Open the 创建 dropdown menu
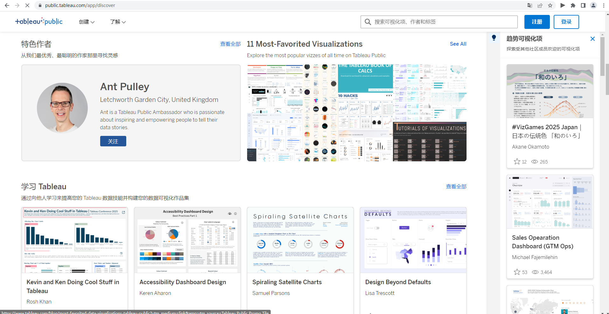The height and width of the screenshot is (314, 609). click(87, 22)
